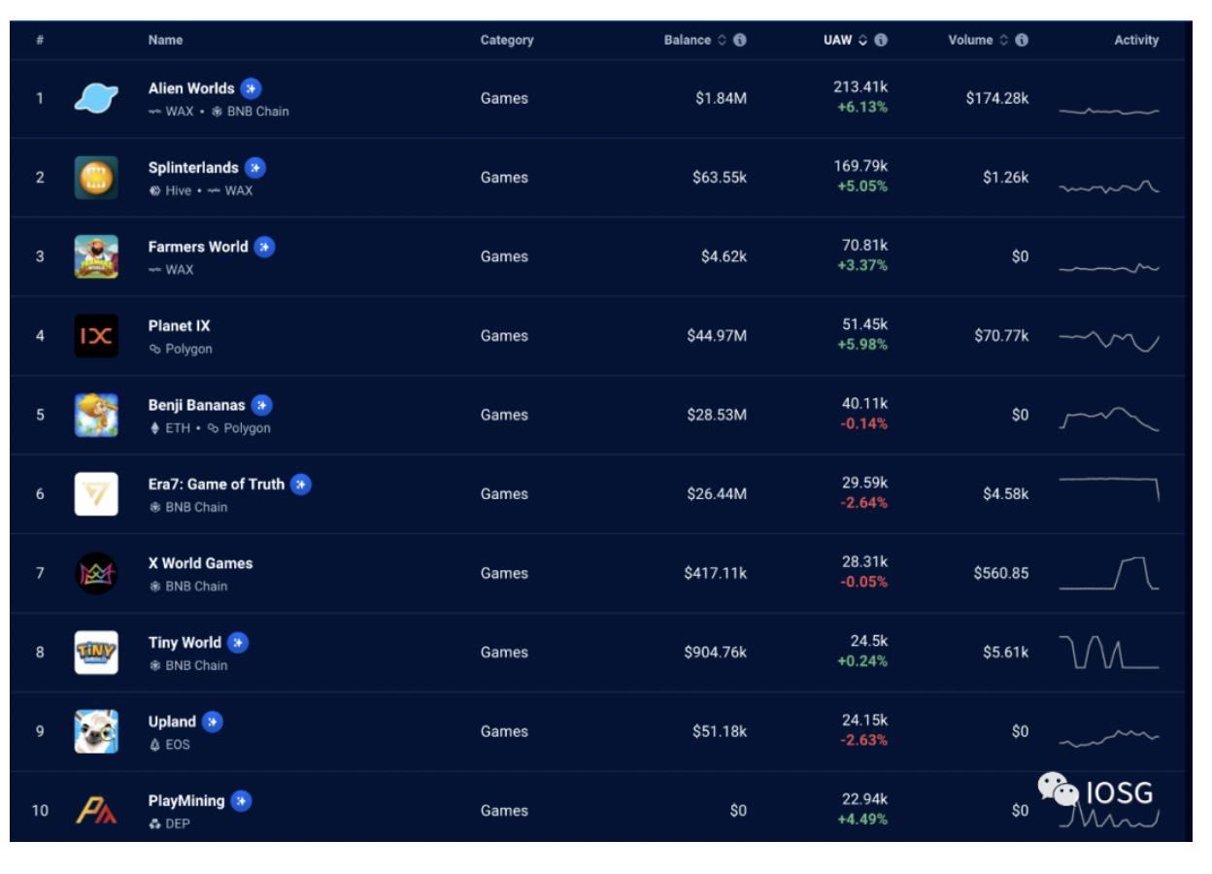Click the Splinterlands game logo

96,178
